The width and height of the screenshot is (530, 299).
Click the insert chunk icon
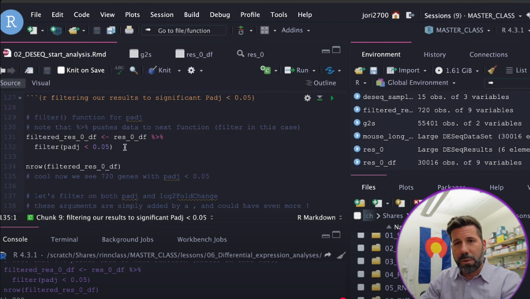[x=265, y=70]
